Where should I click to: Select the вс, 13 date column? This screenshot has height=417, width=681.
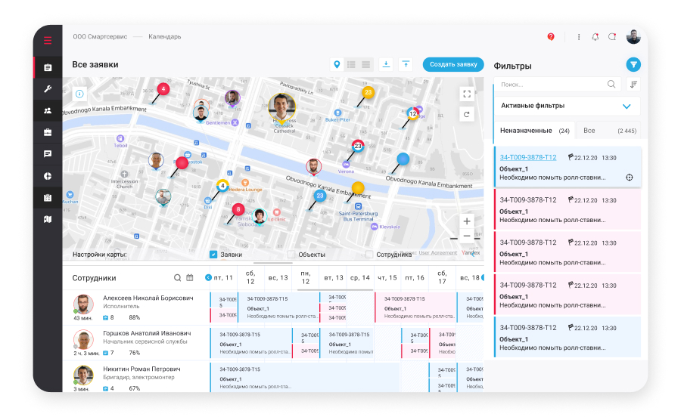[278, 278]
